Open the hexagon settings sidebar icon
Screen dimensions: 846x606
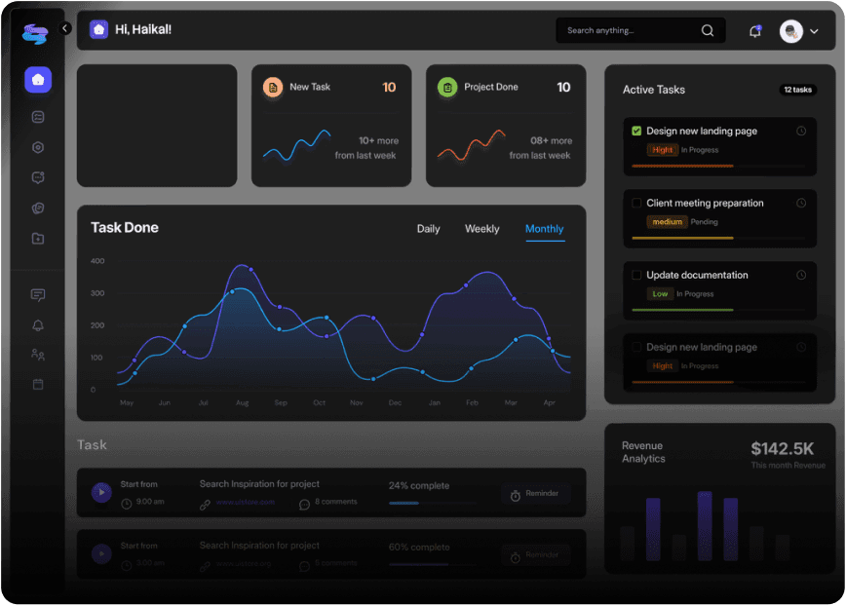tap(38, 148)
